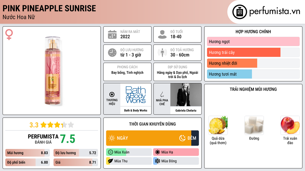Click the pink female gender symbol icon

pos(9,34)
